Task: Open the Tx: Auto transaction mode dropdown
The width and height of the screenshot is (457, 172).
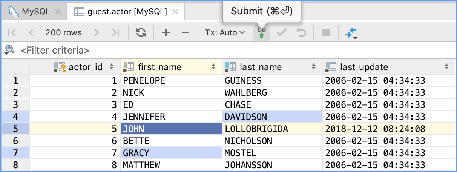Action: click(225, 33)
